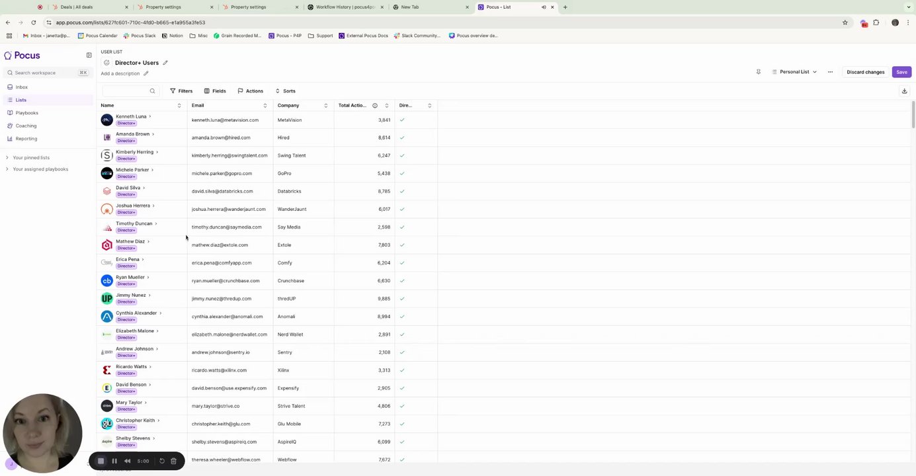Click the download export icon
The height and width of the screenshot is (476, 916).
904,91
